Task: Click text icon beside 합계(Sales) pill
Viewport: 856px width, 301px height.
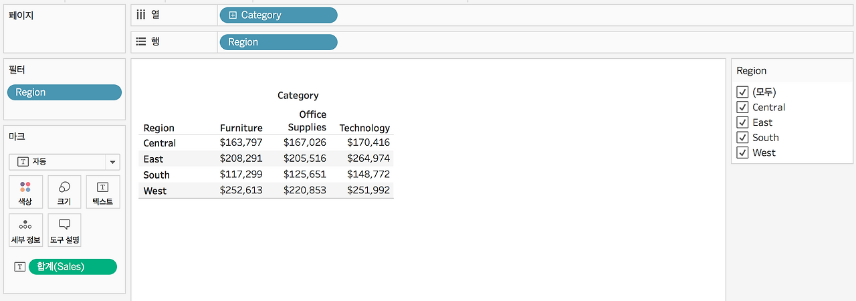Action: tap(19, 267)
